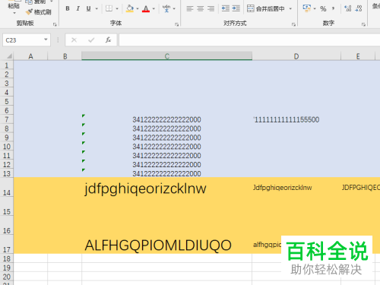Increase the decimal places

click(348, 8)
